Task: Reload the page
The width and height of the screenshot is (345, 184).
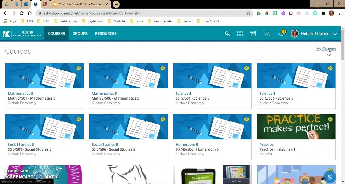Action: click(22, 13)
